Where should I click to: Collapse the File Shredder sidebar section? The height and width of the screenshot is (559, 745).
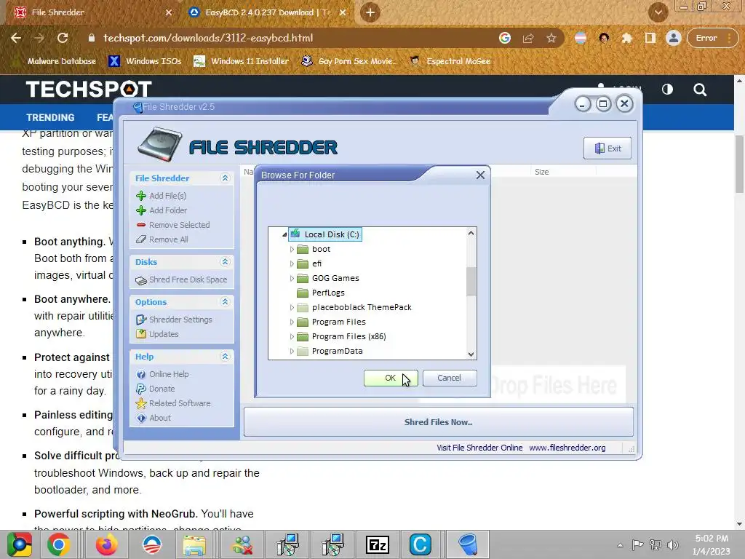(x=226, y=178)
